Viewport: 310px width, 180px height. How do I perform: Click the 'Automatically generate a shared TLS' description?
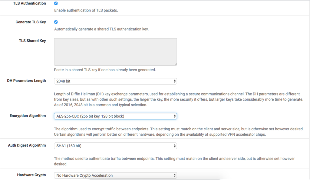[x=101, y=29]
